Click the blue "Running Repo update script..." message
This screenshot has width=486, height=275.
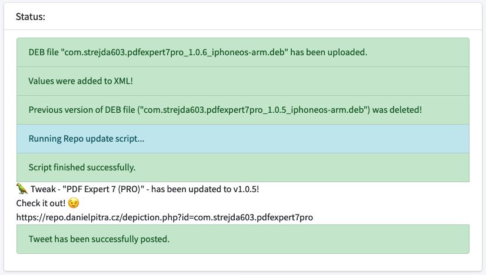pyautogui.click(x=86, y=139)
